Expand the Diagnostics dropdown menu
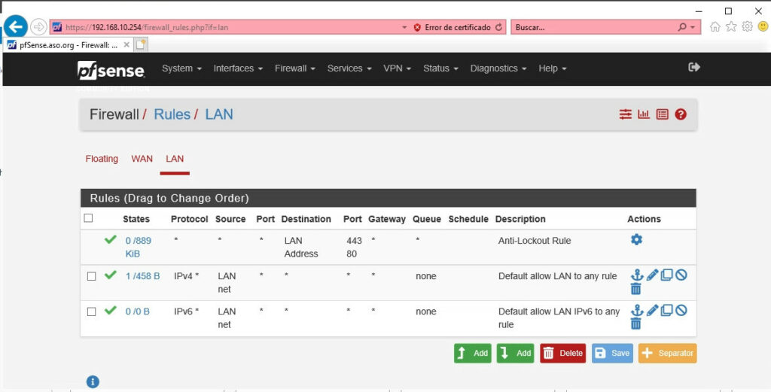771x392 pixels. (497, 68)
